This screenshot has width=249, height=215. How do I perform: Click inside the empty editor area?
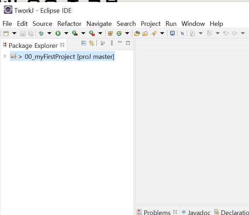pos(192,121)
